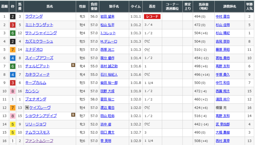Click the pink frame 8 square for カンシン
Image resolution: width=255 pixels, height=145 pixels.
(x=13, y=91)
